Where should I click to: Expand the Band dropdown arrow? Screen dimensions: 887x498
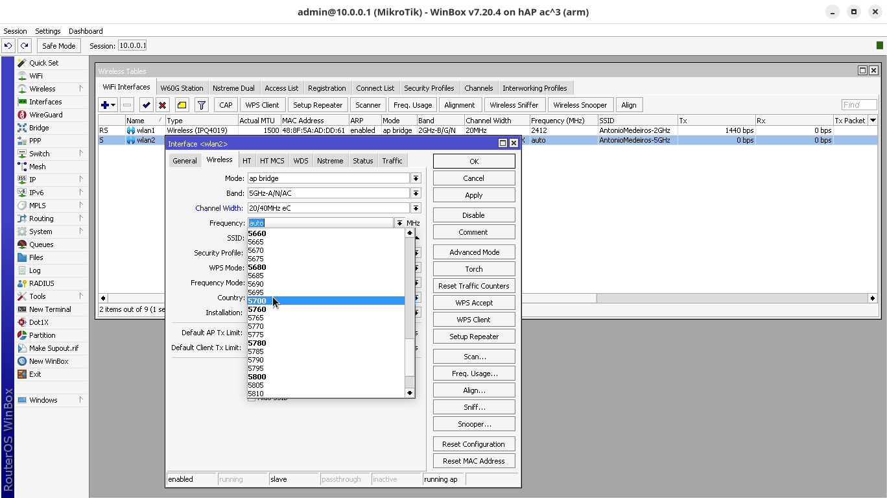coord(416,193)
